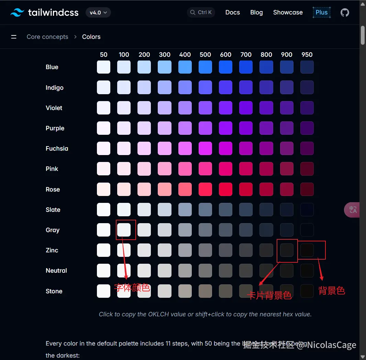Click the 500 column header
This screenshot has height=360, width=366.
(205, 55)
